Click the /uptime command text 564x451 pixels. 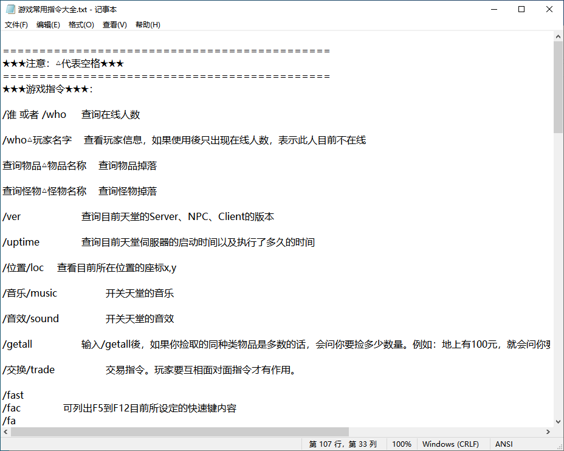click(21, 243)
